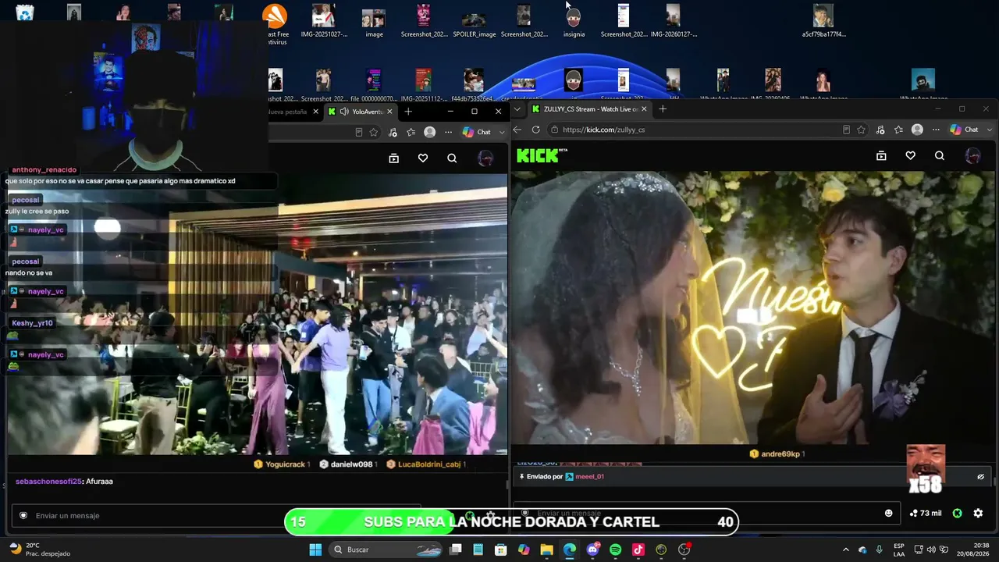Close the ZULLYY_CS Stream tab
Viewport: 999px width, 562px height.
click(644, 109)
